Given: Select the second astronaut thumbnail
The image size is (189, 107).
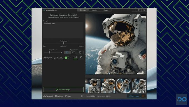Looking at the screenshot, I should point(108,86).
